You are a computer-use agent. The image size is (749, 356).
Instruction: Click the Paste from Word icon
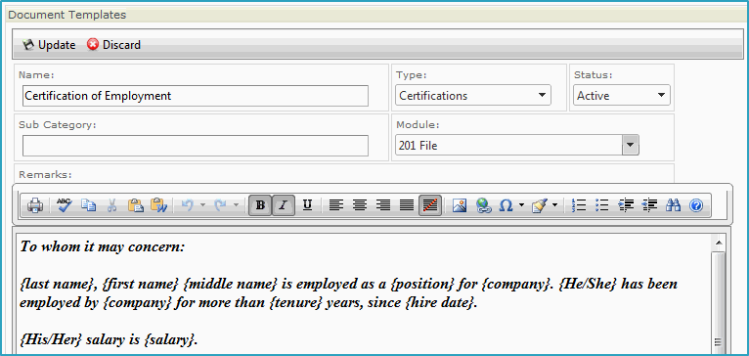tap(159, 205)
